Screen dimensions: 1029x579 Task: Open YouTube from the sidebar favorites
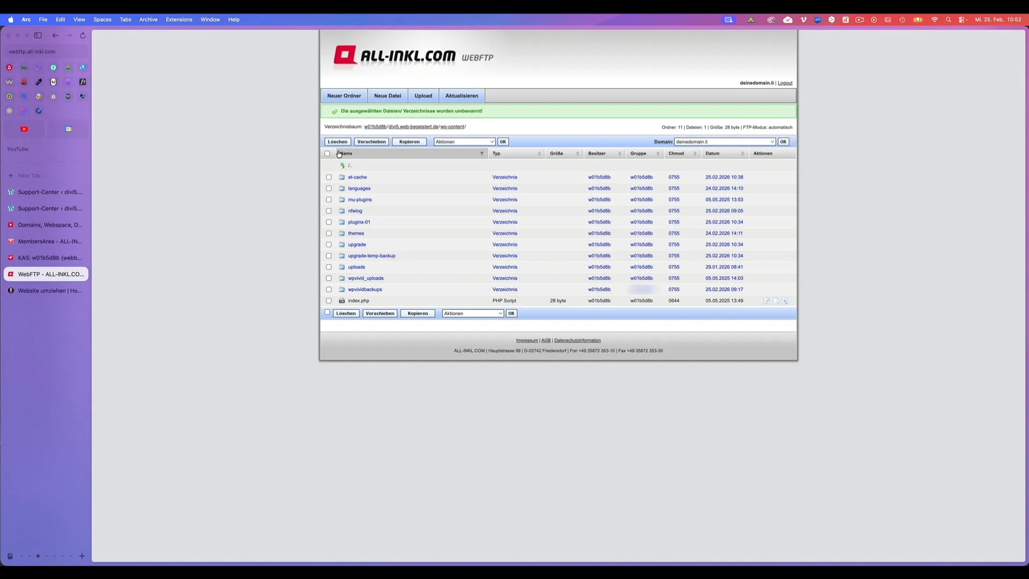click(24, 129)
